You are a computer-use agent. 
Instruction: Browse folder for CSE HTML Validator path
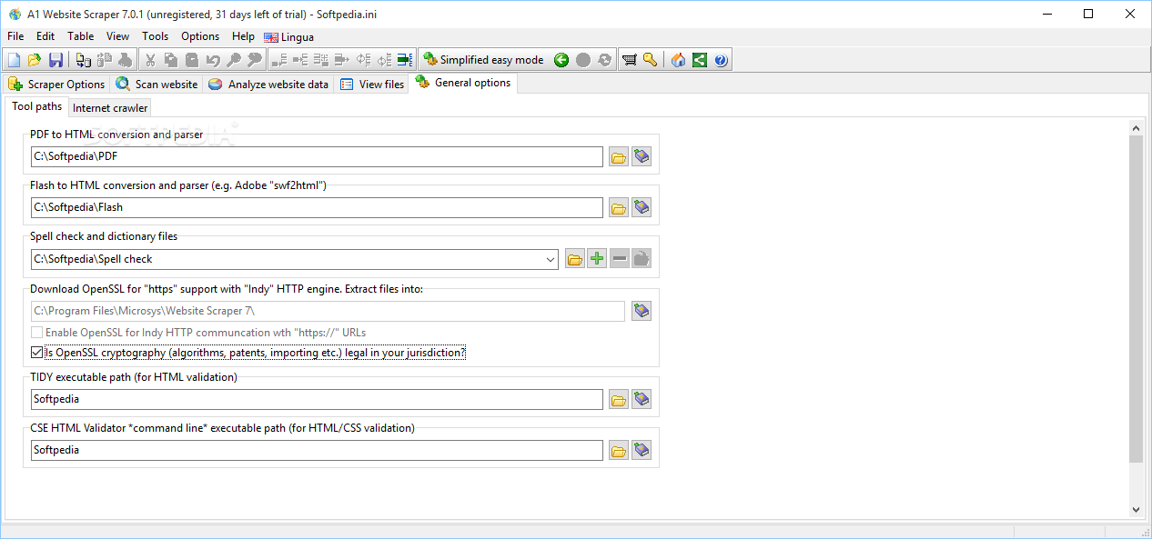click(x=619, y=450)
